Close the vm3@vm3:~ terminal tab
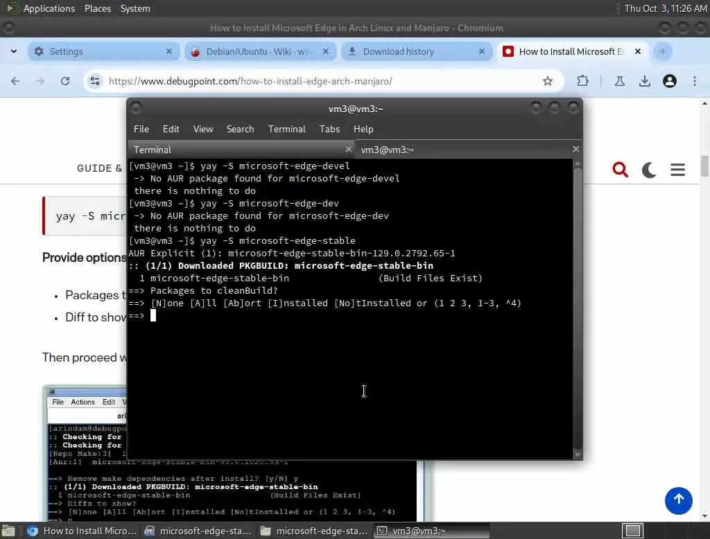The image size is (710, 539). (x=575, y=149)
